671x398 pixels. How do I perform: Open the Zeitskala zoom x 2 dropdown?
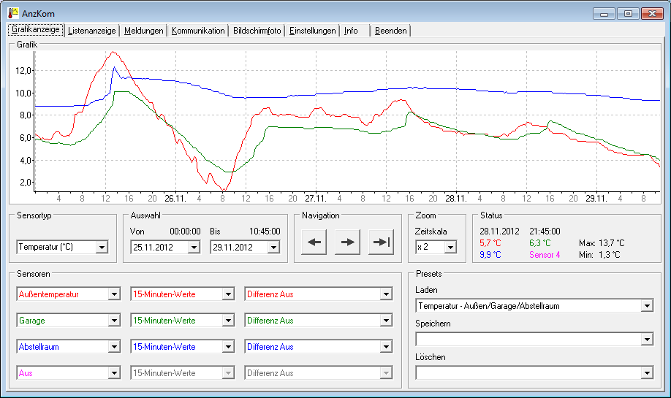[x=450, y=248]
